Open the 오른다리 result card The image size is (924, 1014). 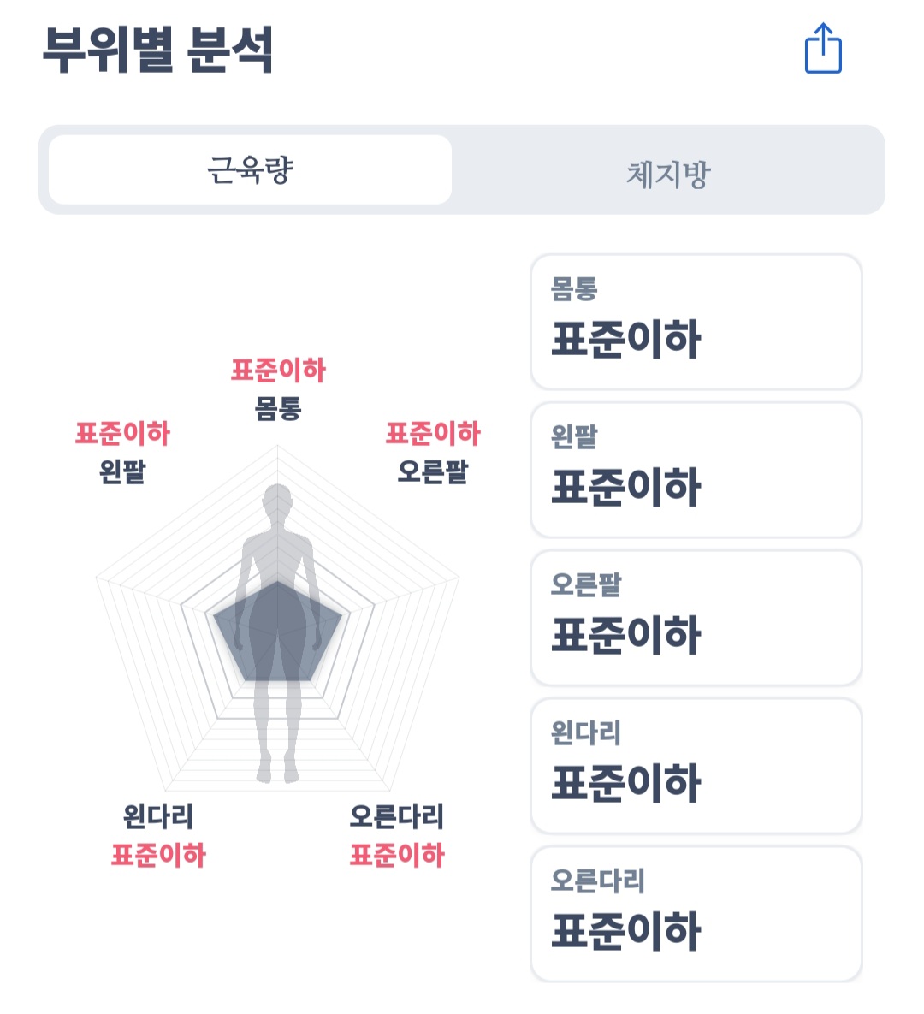696,914
